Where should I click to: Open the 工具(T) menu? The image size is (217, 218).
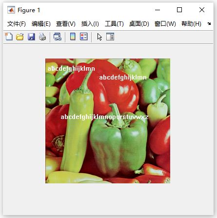coord(114,24)
